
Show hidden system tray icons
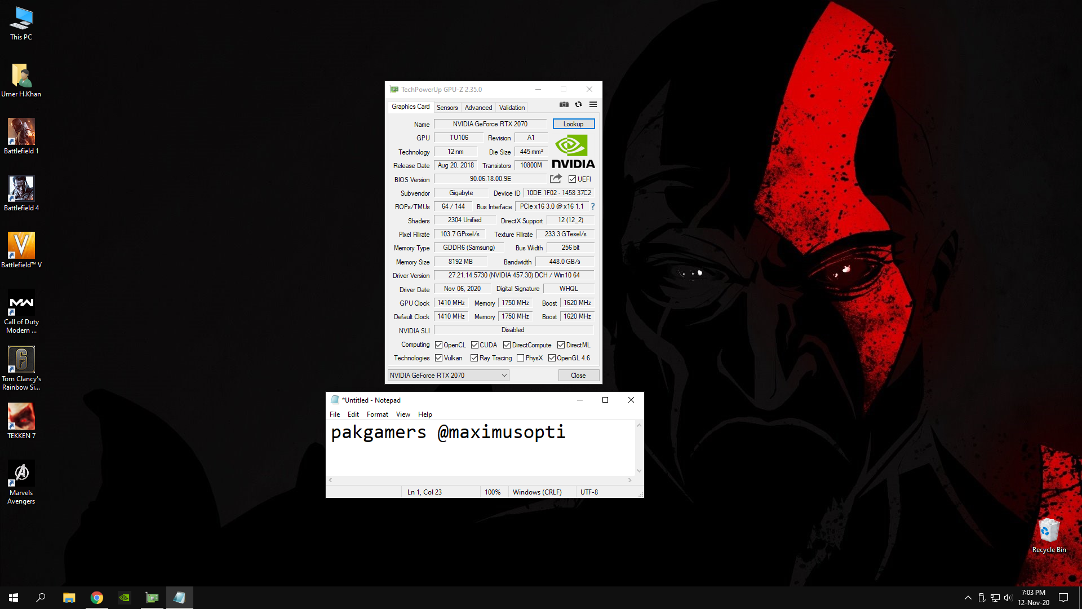968,598
